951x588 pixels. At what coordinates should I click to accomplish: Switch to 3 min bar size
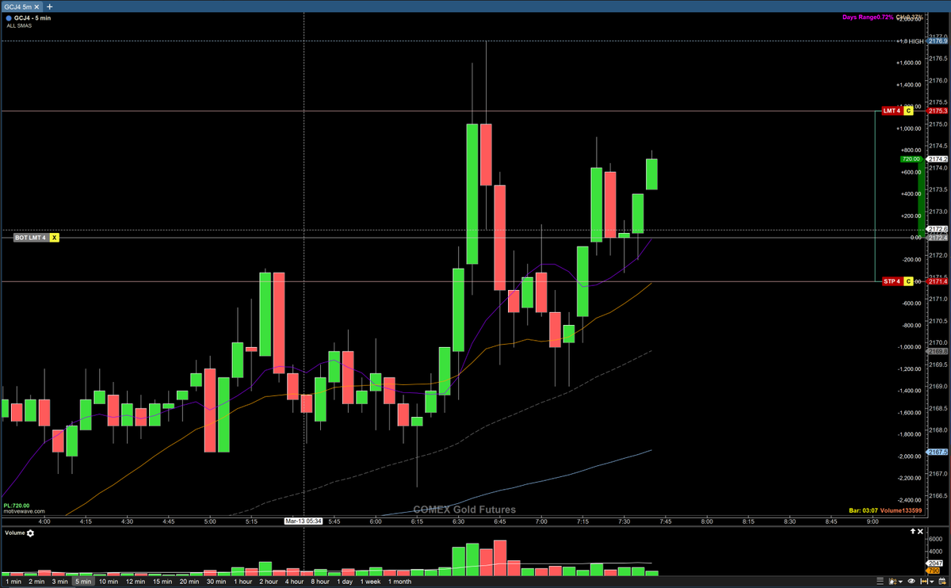(x=59, y=582)
